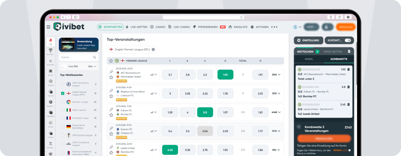The height and width of the screenshot is (156, 401).
Task: Toggle the Kurzwette switch
Action: (348, 40)
